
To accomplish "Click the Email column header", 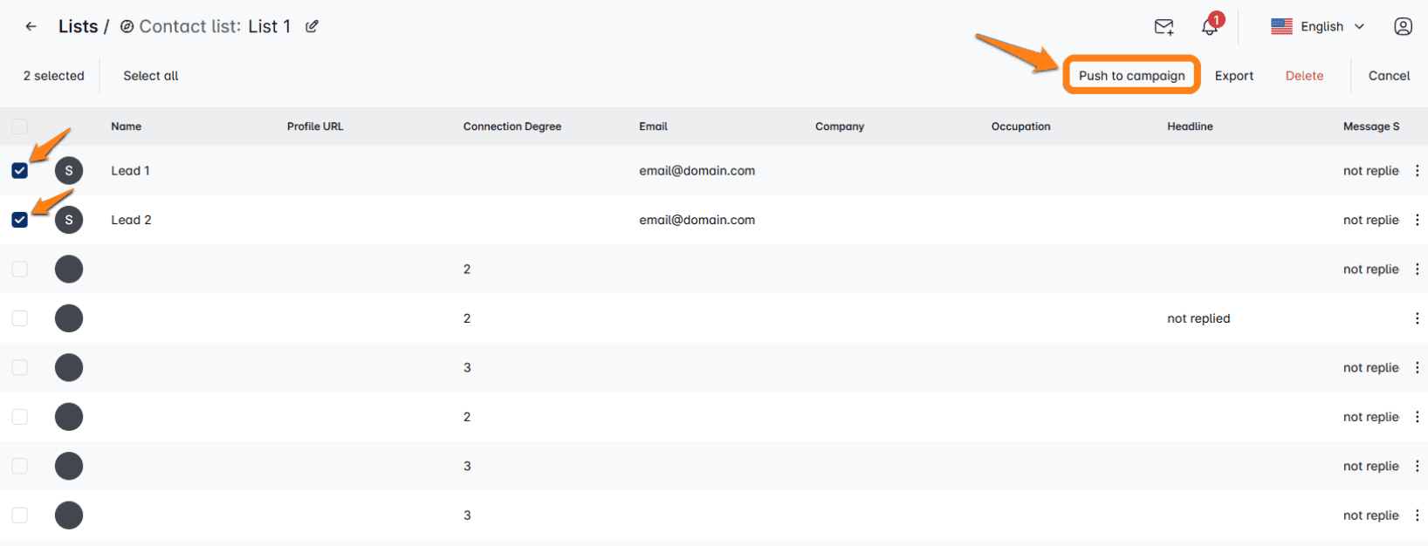I will pos(653,126).
